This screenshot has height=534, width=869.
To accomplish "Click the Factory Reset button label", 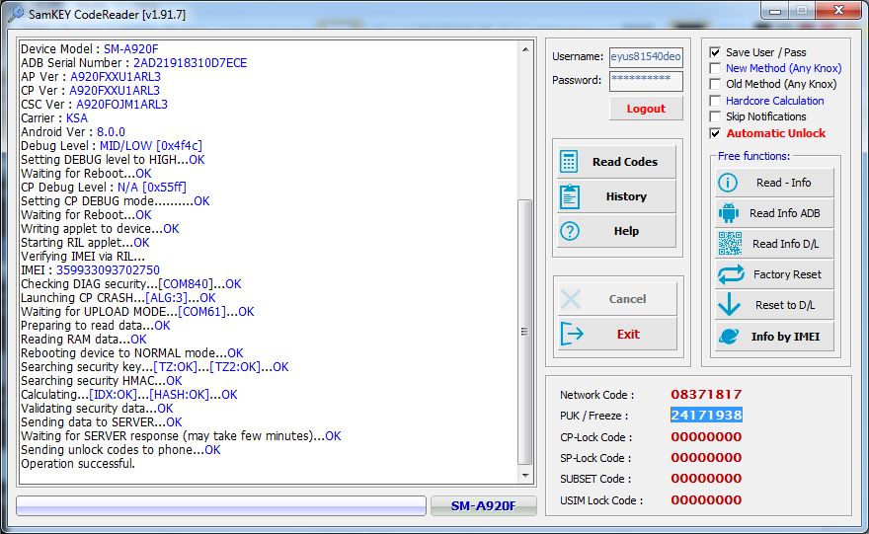I will pos(787,274).
